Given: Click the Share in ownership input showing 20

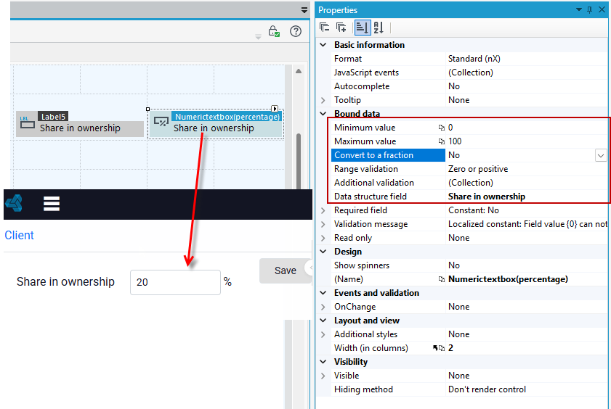Looking at the screenshot, I should pos(175,282).
